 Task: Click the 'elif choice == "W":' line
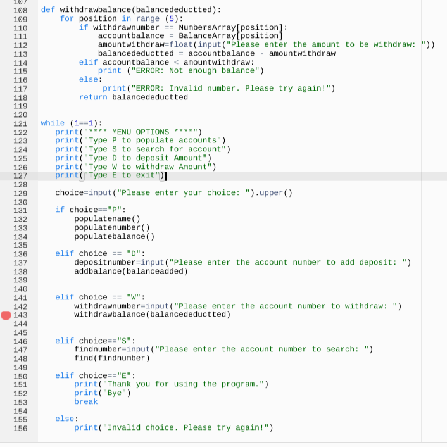tap(100, 297)
